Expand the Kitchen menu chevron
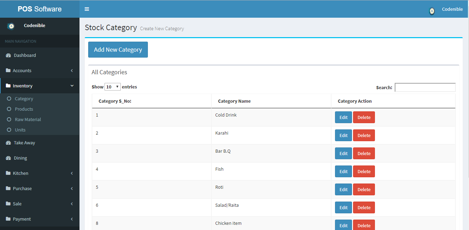Screen dimensions: 469x230 72,173
